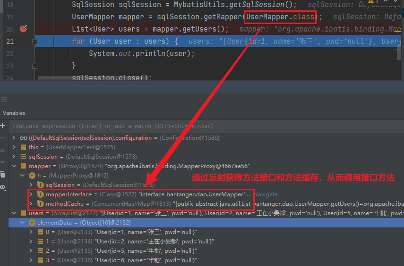
Task: Collapse the users ArrayList node
Action: 14,213
